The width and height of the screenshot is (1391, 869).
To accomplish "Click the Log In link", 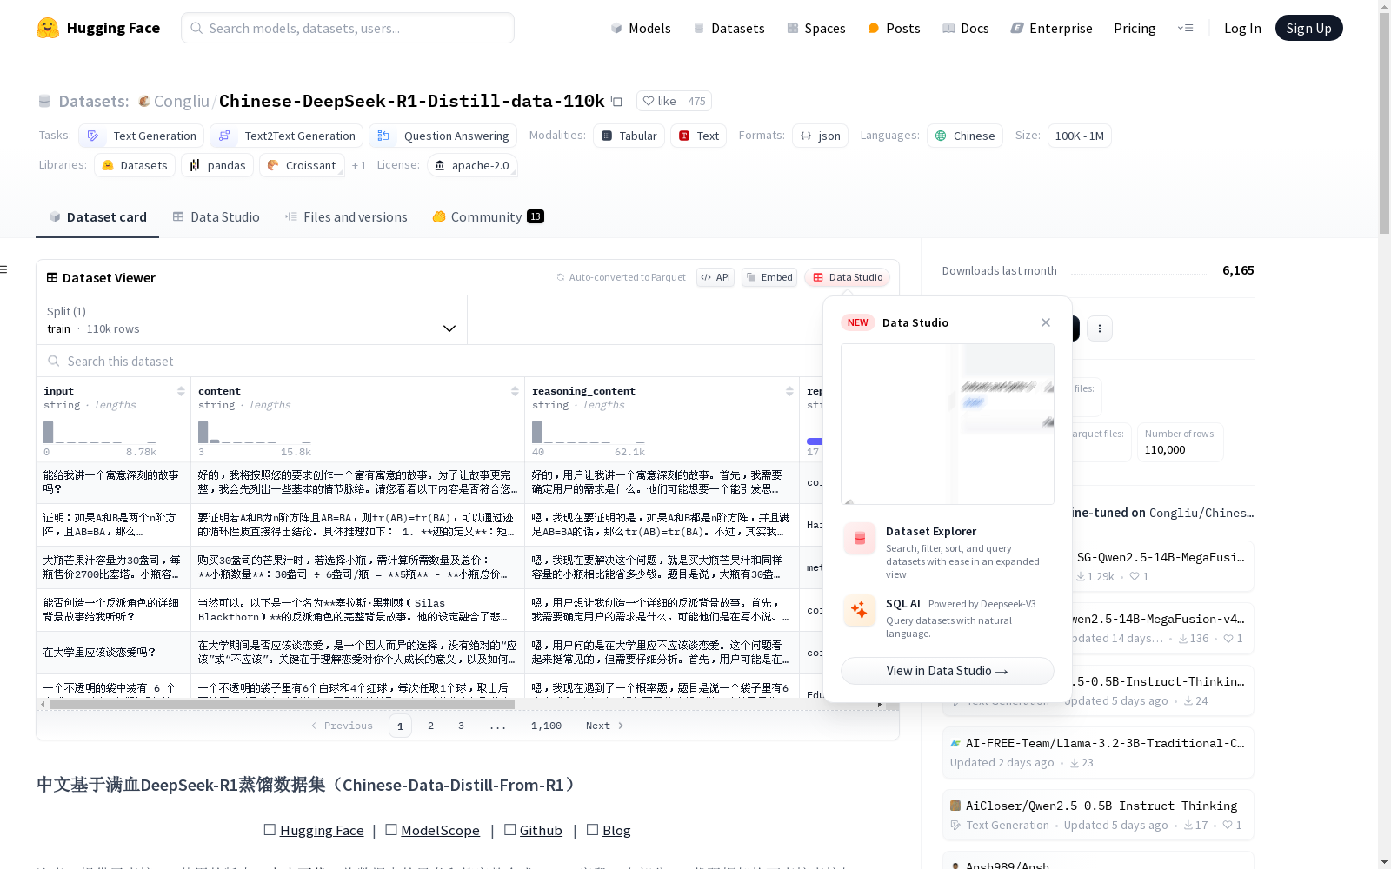I will pos(1242,28).
